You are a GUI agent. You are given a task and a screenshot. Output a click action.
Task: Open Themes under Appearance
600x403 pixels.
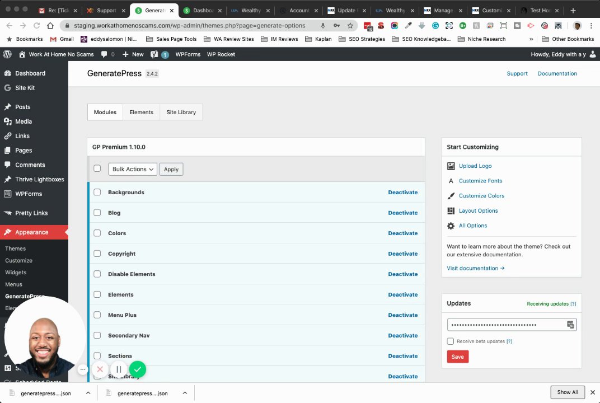15,249
